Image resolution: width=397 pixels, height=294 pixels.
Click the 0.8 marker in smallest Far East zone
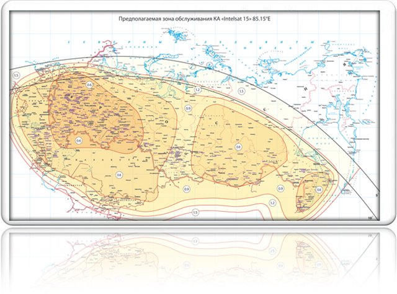tap(319, 189)
